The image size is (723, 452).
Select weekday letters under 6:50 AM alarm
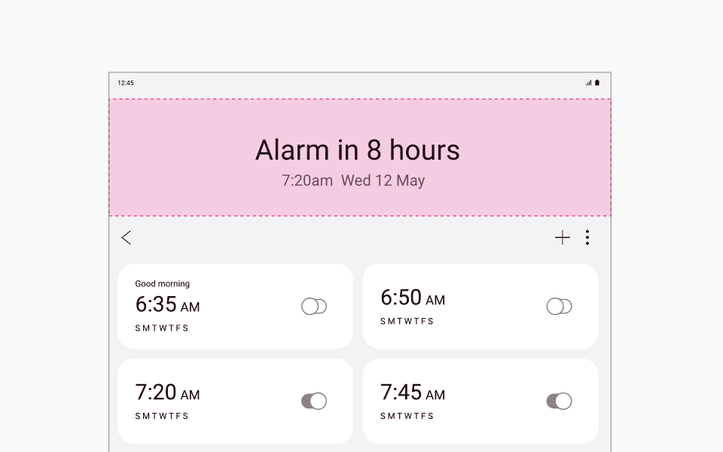tap(407, 321)
